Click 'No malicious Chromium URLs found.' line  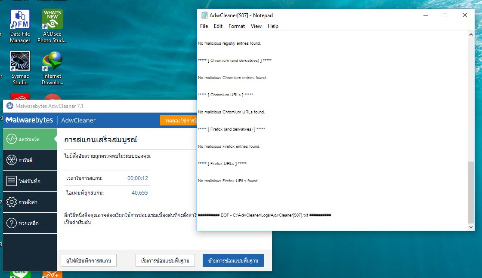pos(231,112)
